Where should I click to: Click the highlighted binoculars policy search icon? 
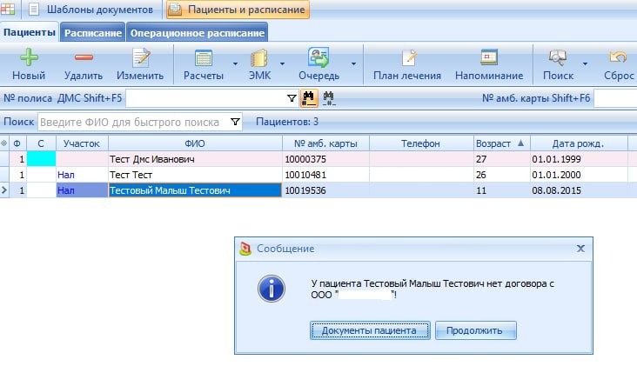pos(309,98)
